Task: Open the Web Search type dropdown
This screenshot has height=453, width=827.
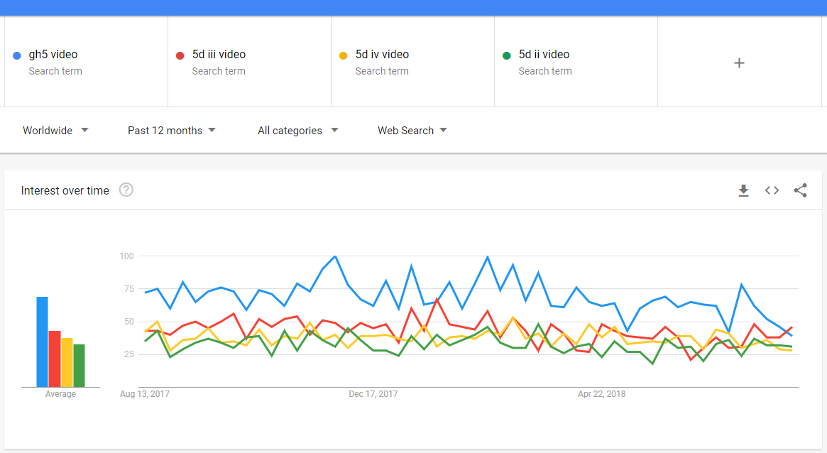Action: (x=412, y=130)
